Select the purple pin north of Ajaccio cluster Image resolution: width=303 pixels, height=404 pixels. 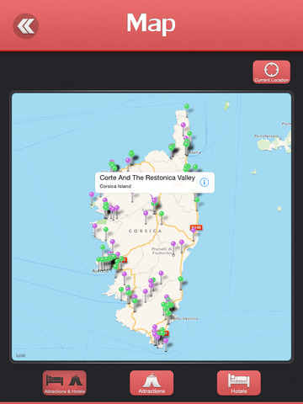click(x=113, y=242)
